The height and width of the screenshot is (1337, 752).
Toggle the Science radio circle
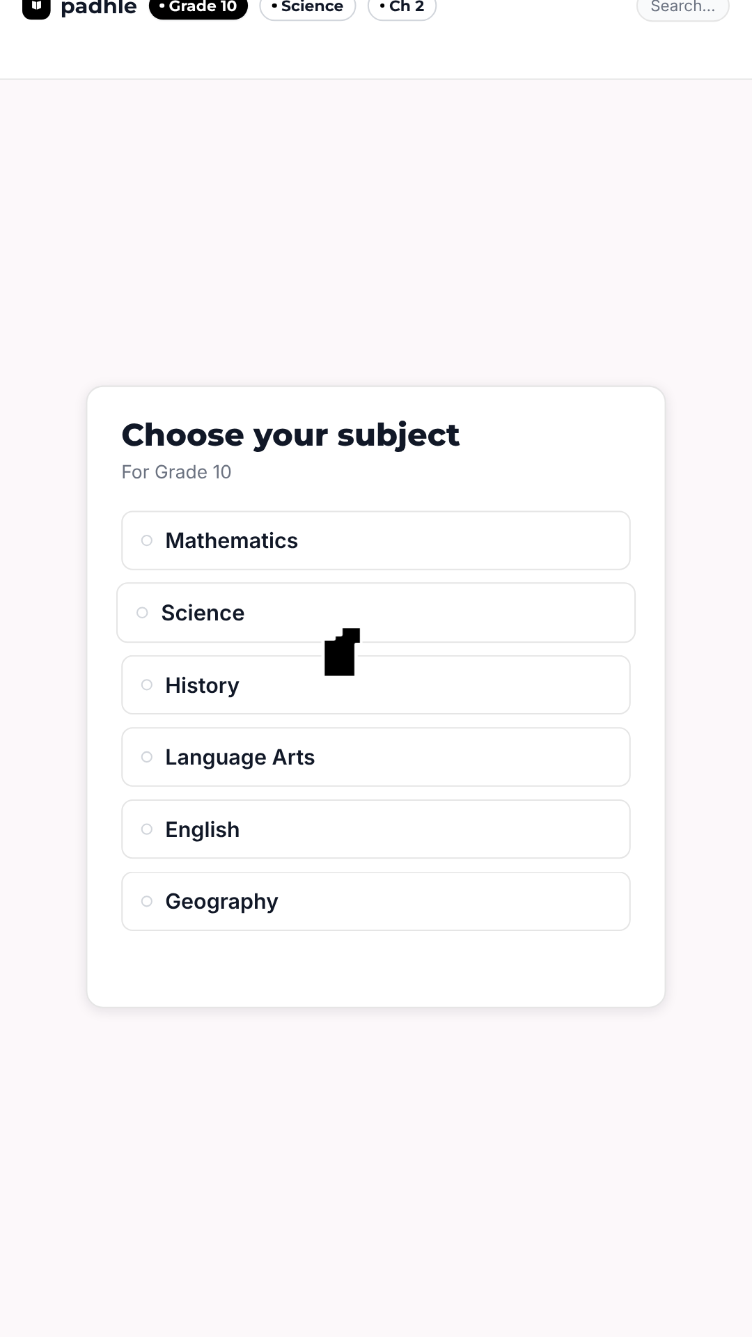[142, 613]
